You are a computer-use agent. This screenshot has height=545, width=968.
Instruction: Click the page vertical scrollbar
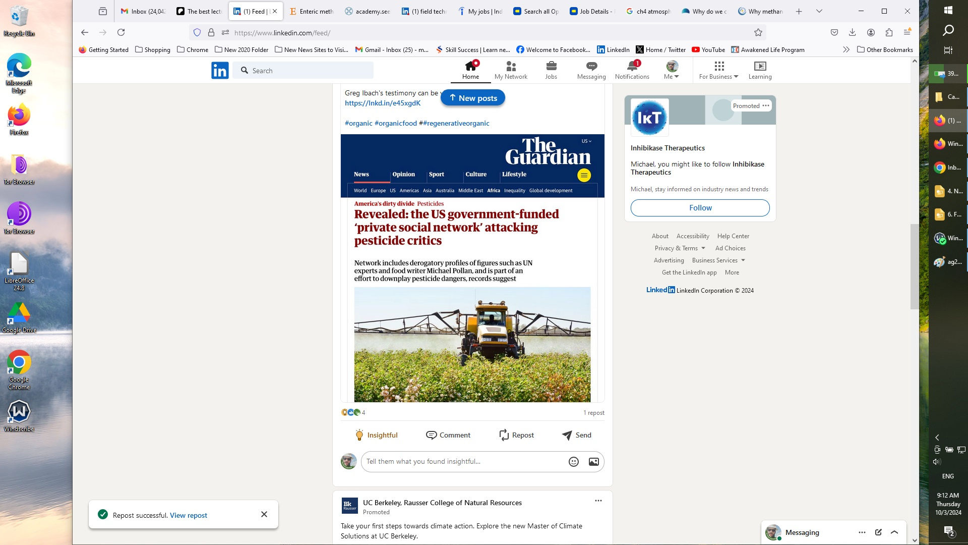tap(915, 266)
